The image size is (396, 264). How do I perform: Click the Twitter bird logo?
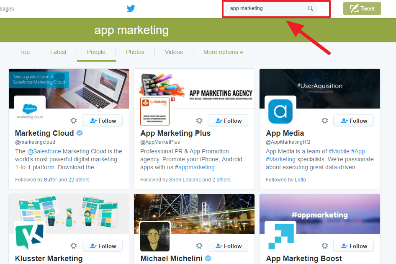pos(131,8)
